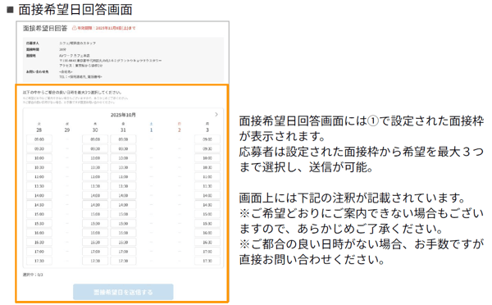Choose 16:30 slot under Monday 3
This screenshot has height=305, width=492.
pyautogui.click(x=207, y=242)
